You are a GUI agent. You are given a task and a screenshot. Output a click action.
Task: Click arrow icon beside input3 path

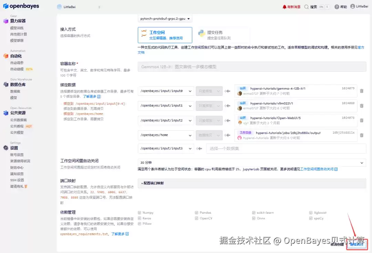click(199, 149)
